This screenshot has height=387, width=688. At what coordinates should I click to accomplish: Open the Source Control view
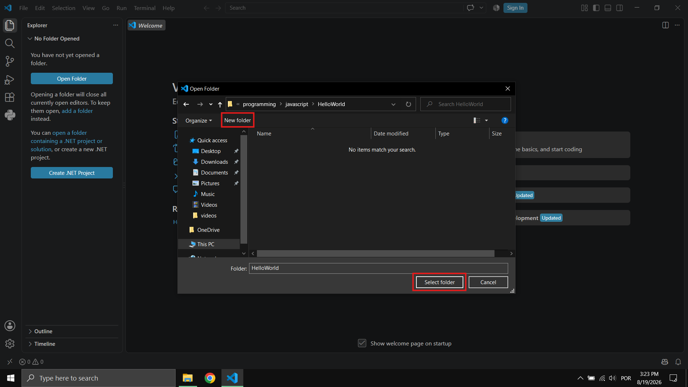point(10,61)
